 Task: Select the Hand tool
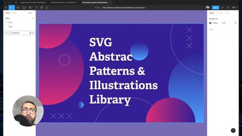[42, 8]
